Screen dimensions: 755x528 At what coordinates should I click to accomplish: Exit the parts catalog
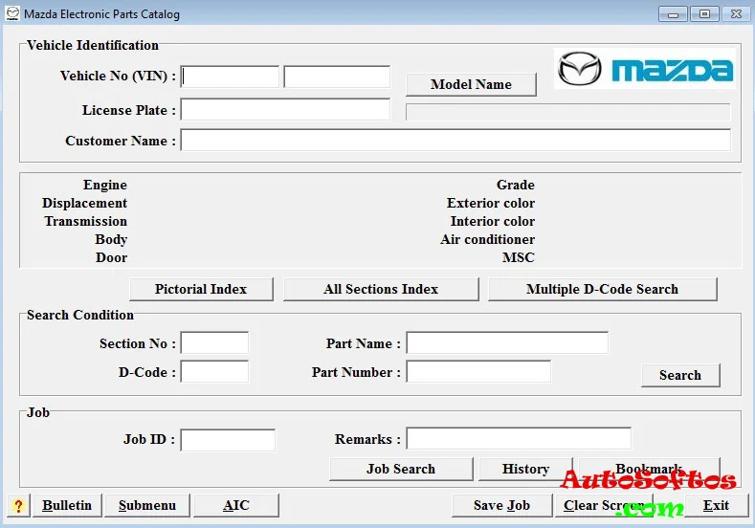pos(716,505)
